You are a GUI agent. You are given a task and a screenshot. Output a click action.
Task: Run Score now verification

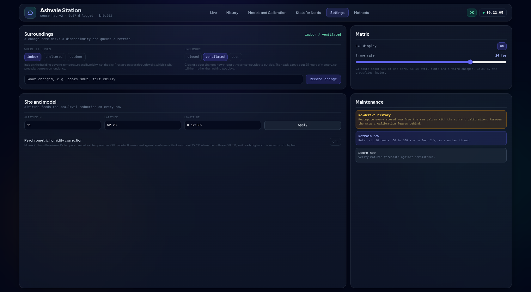tap(431, 155)
